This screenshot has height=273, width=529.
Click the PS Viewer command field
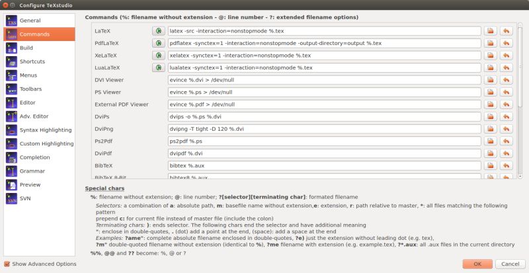point(325,92)
